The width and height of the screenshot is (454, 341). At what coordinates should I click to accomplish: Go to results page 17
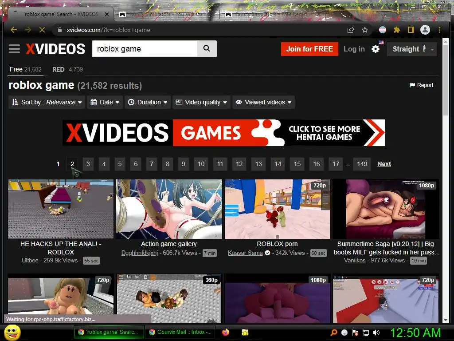336,164
